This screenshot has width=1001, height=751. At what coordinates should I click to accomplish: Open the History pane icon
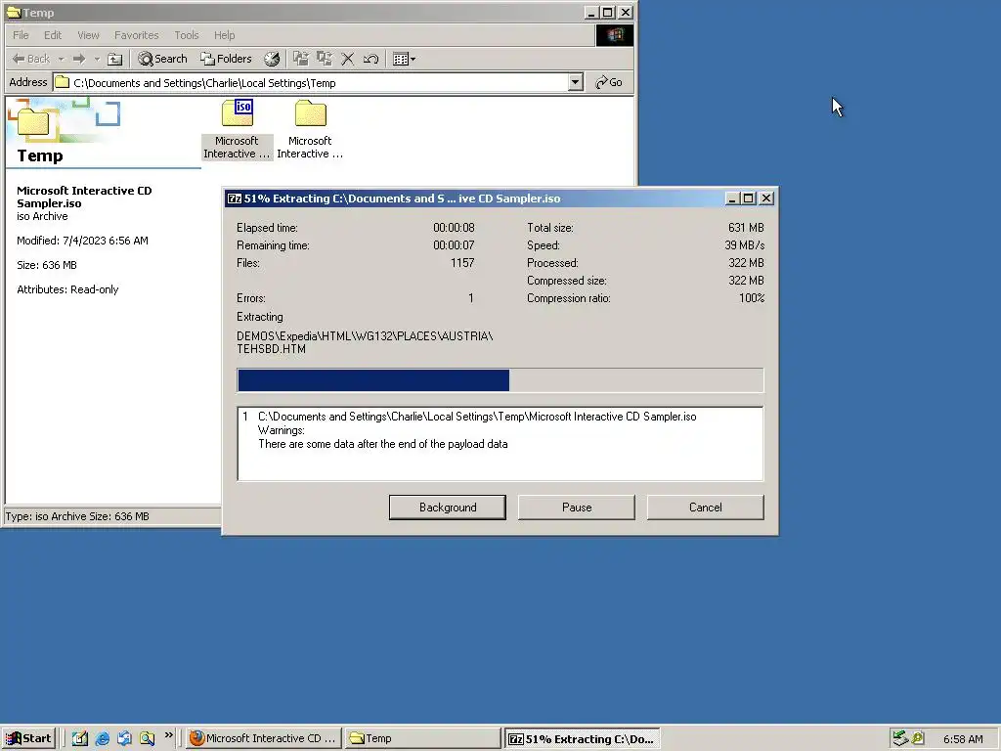272,59
